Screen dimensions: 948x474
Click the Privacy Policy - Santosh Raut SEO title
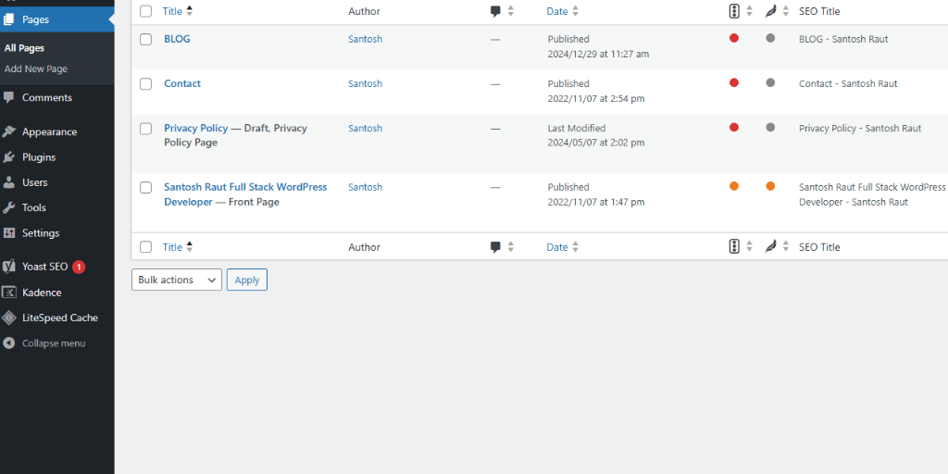[860, 128]
